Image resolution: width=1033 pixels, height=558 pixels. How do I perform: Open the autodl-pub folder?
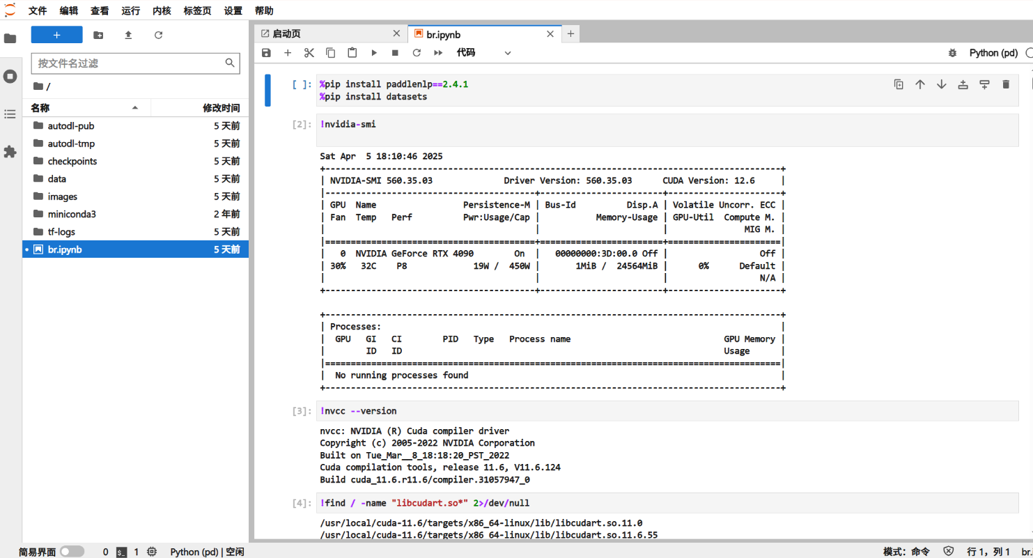coord(135,126)
